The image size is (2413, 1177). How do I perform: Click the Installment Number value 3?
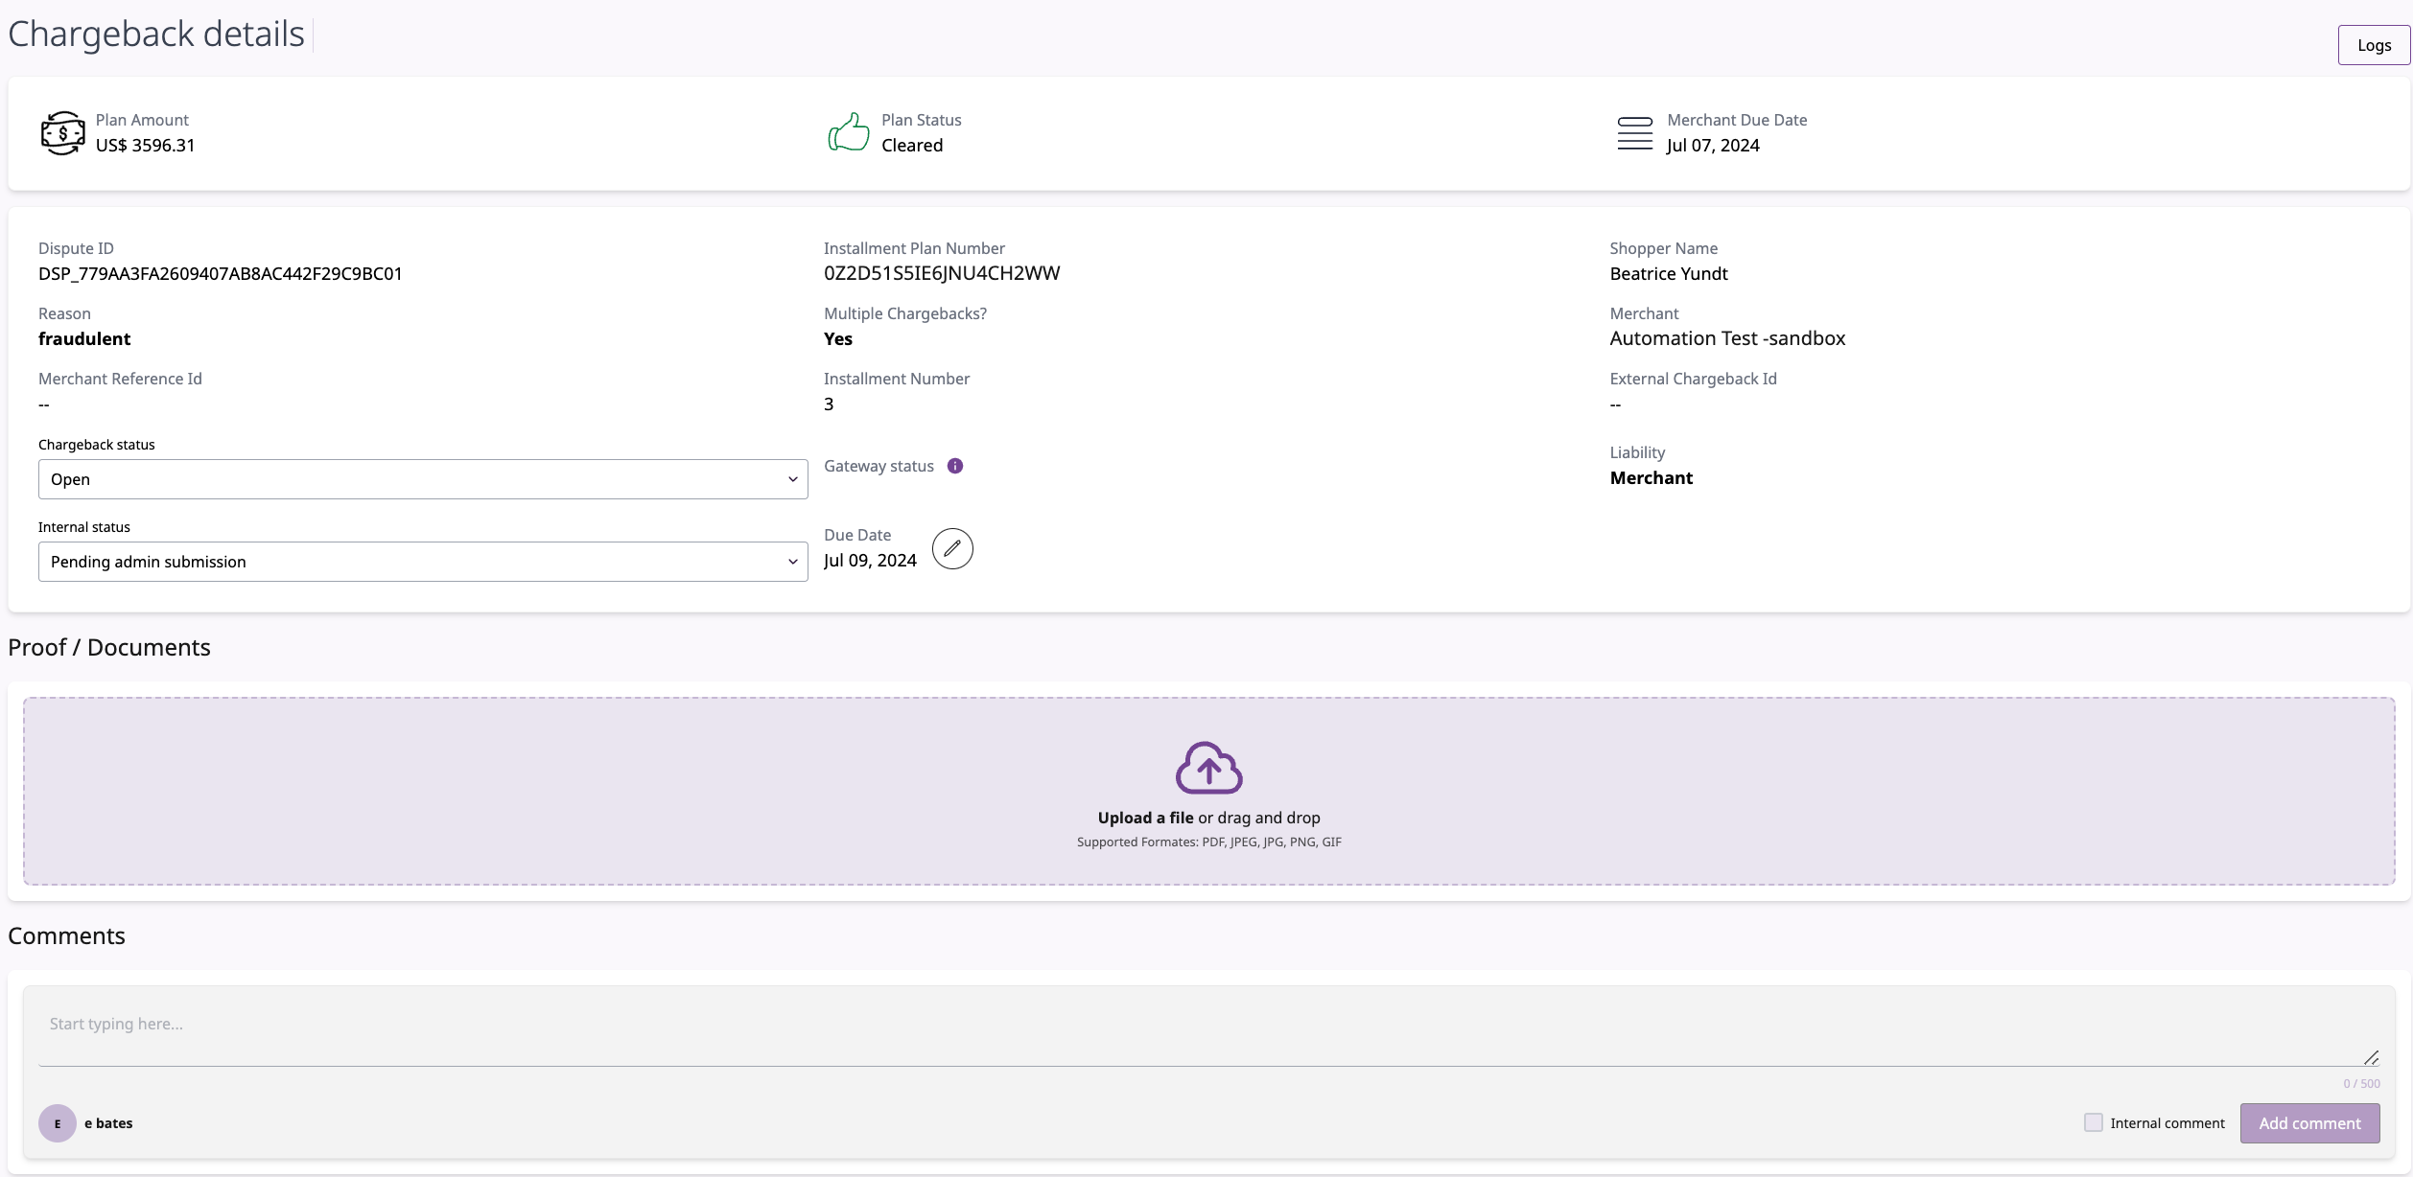click(829, 404)
